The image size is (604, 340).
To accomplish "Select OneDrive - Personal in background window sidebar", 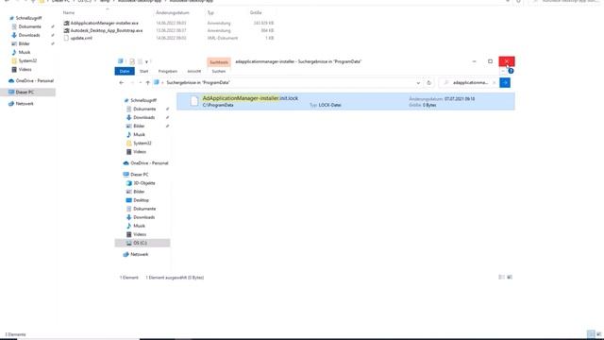I will [x=34, y=81].
